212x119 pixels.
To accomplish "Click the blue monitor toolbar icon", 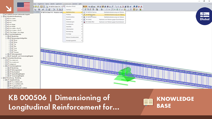I will click(134, 6).
